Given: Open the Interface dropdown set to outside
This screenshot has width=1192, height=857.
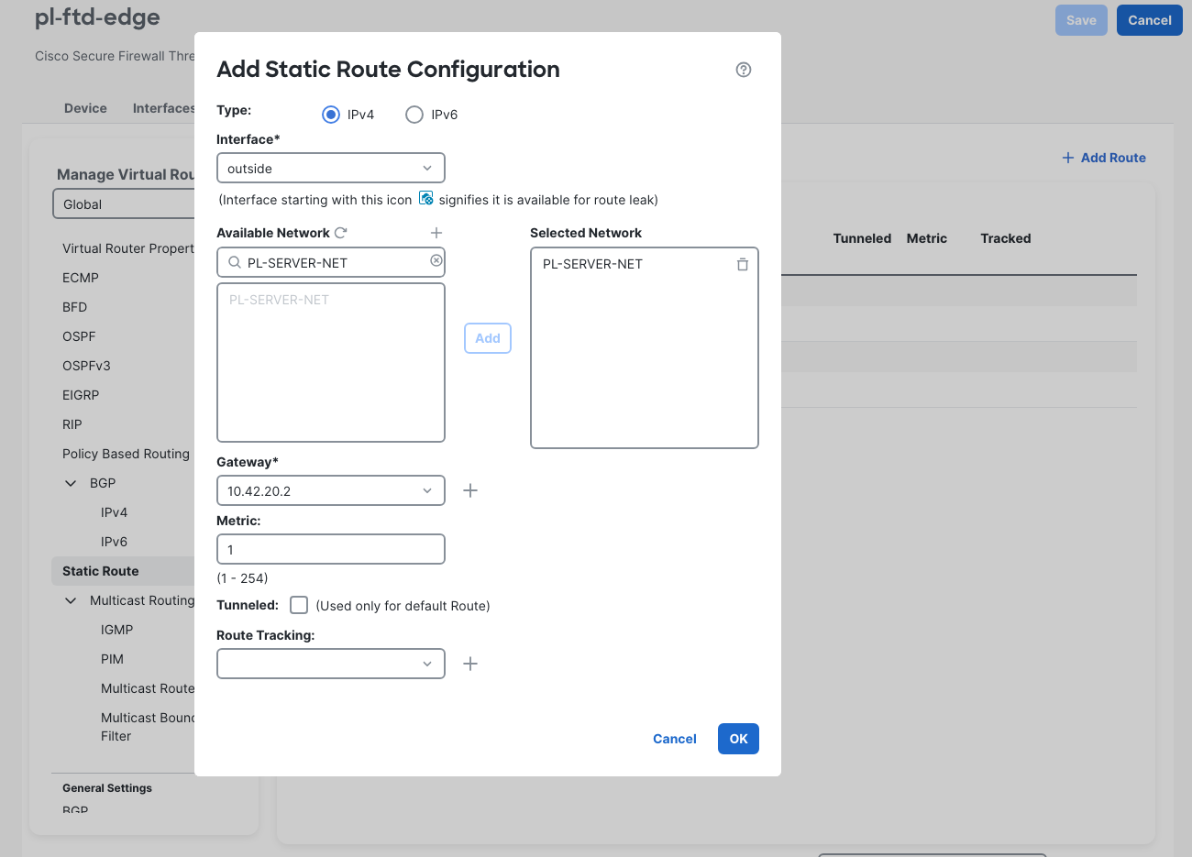Looking at the screenshot, I should (331, 168).
